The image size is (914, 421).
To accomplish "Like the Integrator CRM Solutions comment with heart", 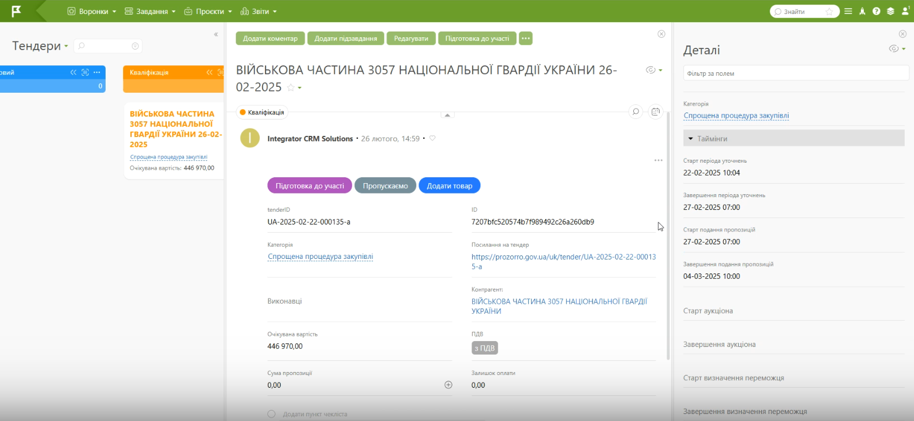I will click(432, 139).
